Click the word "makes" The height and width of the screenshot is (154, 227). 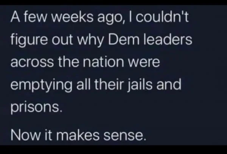click(x=78, y=135)
